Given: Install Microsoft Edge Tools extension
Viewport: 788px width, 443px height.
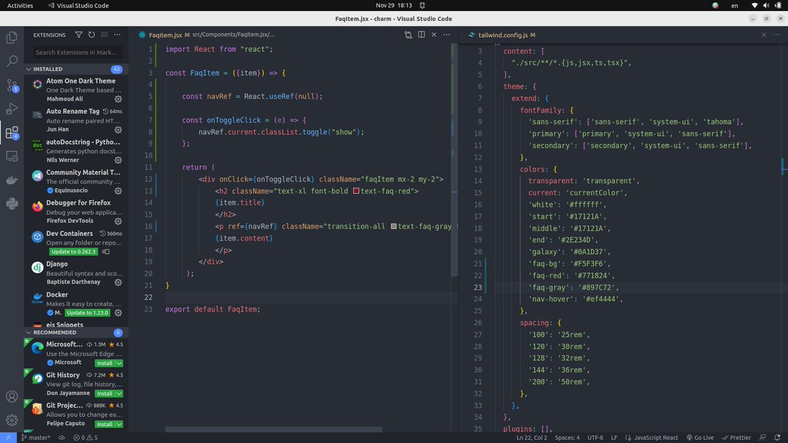Looking at the screenshot, I should click(104, 363).
